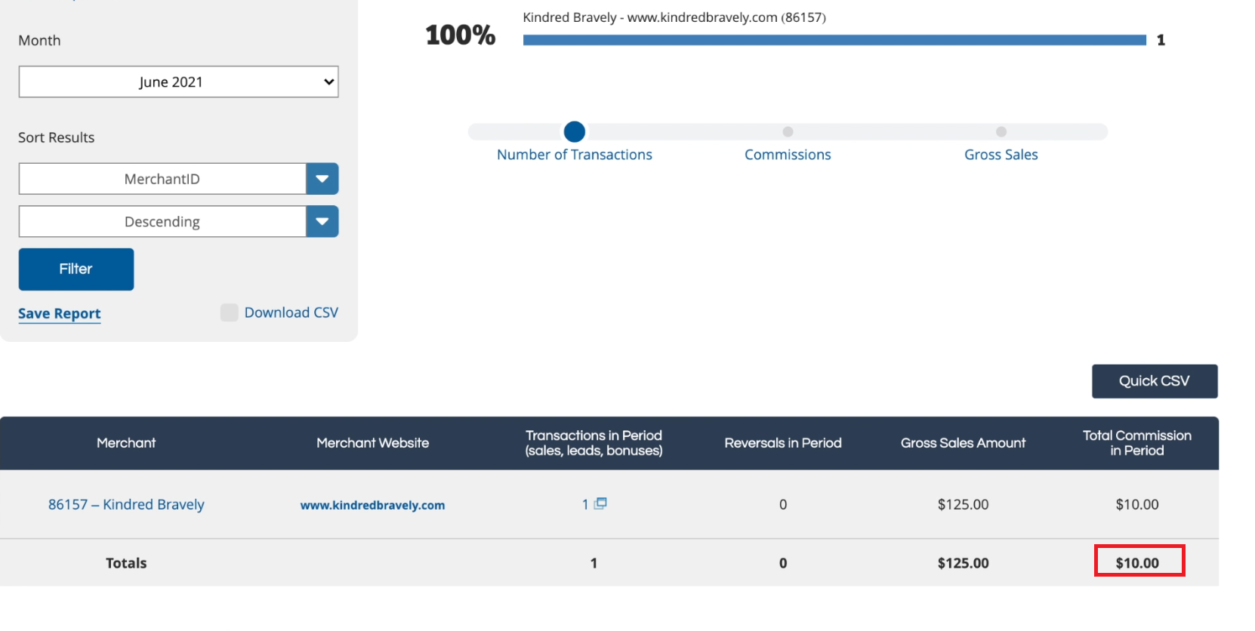This screenshot has height=631, width=1255.
Task: Click the Kindred Bravely chart title text
Action: pyautogui.click(x=674, y=17)
